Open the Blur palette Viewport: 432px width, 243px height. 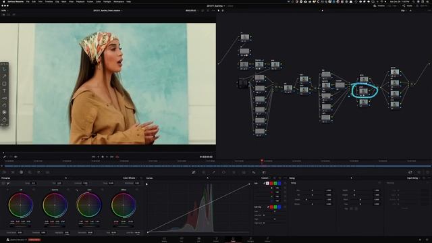coord(254,172)
